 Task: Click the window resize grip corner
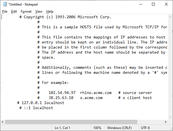pyautogui.click(x=171, y=129)
